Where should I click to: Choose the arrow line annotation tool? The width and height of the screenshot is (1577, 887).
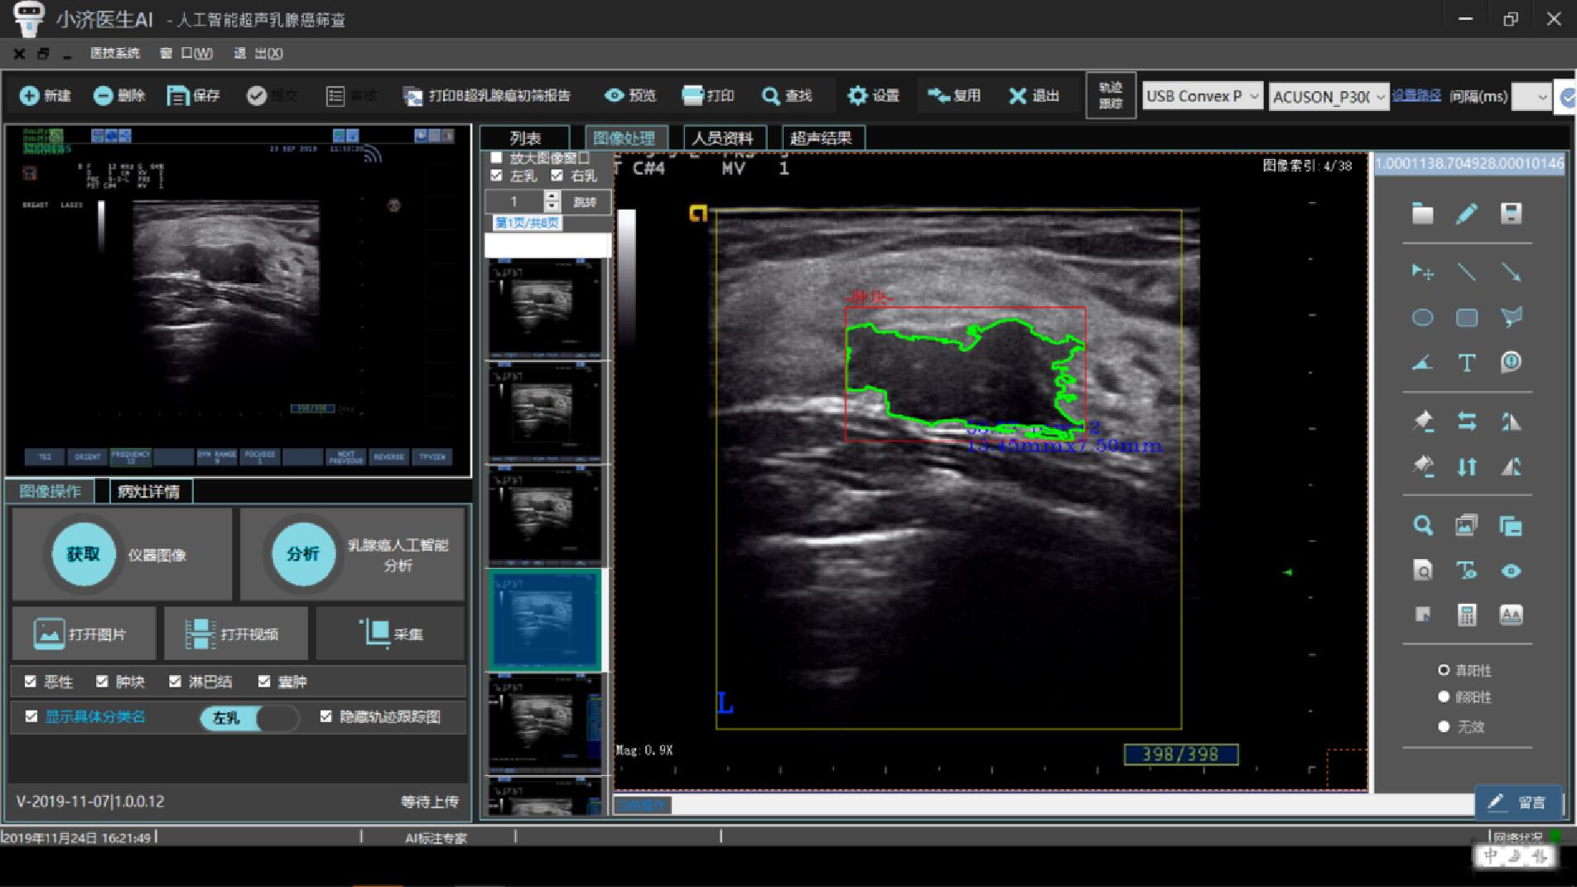click(x=1511, y=272)
